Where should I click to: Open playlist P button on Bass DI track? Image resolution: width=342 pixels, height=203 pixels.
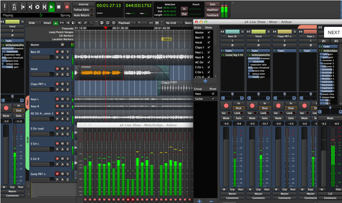57,58
